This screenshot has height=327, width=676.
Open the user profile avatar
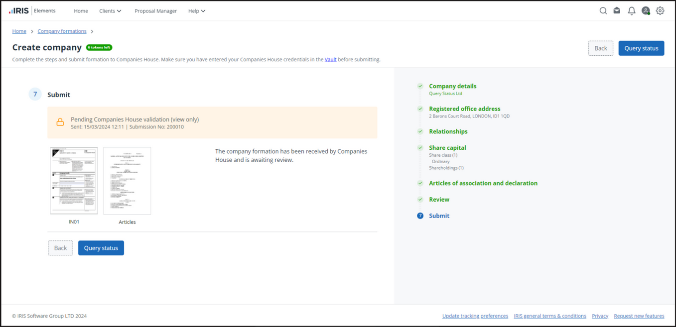tap(646, 10)
